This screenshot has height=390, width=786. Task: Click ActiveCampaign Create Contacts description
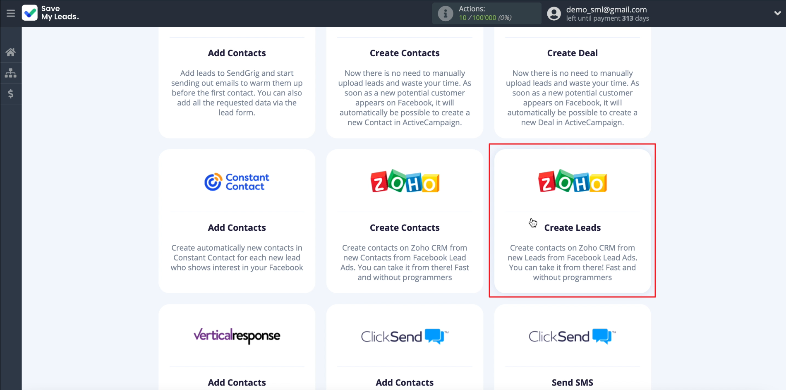[405, 98]
